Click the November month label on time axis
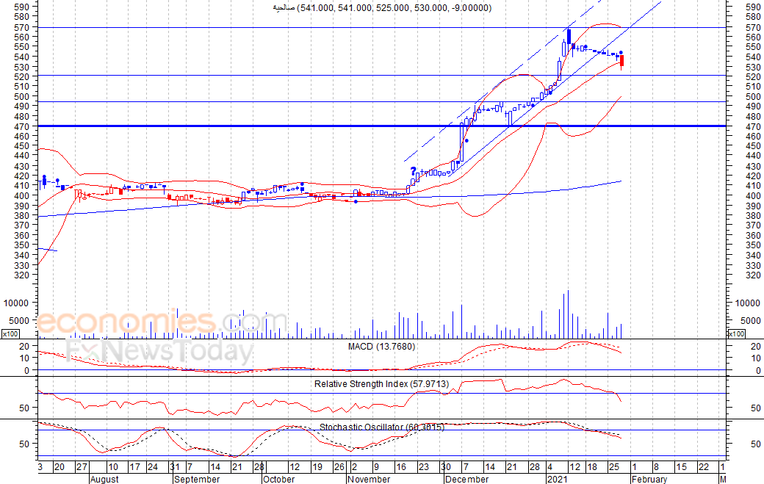Image resolution: width=764 pixels, height=484 pixels. (369, 479)
